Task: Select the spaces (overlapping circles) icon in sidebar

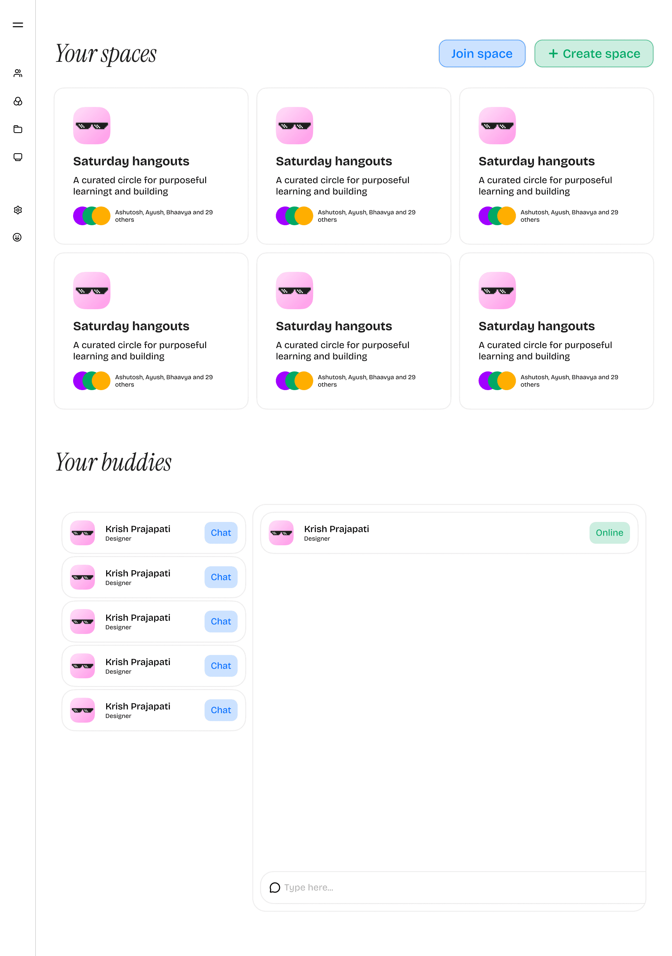Action: (x=18, y=101)
